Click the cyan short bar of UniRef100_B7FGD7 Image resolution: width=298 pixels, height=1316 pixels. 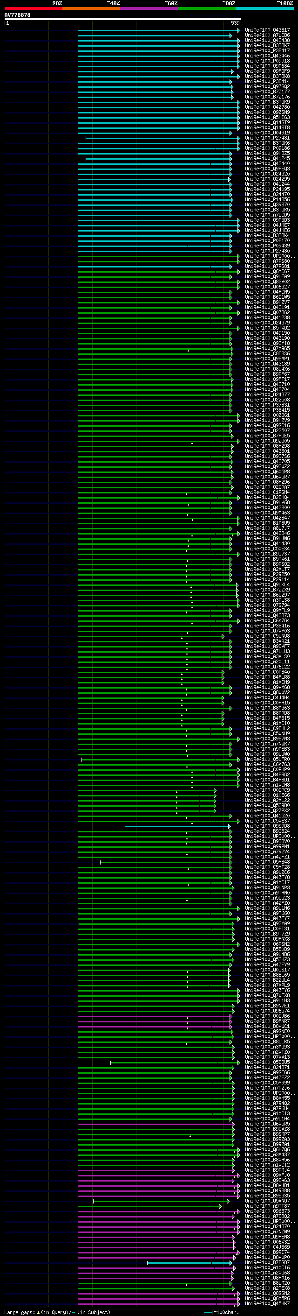(190, 1262)
